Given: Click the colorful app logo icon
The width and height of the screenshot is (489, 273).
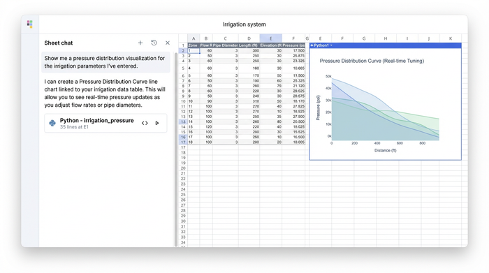Looking at the screenshot, I should click(x=29, y=24).
